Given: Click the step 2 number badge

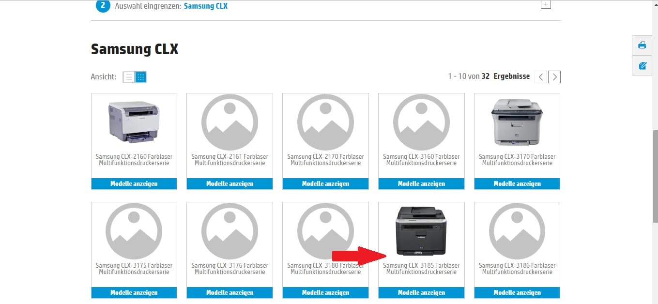Looking at the screenshot, I should coord(103,5).
